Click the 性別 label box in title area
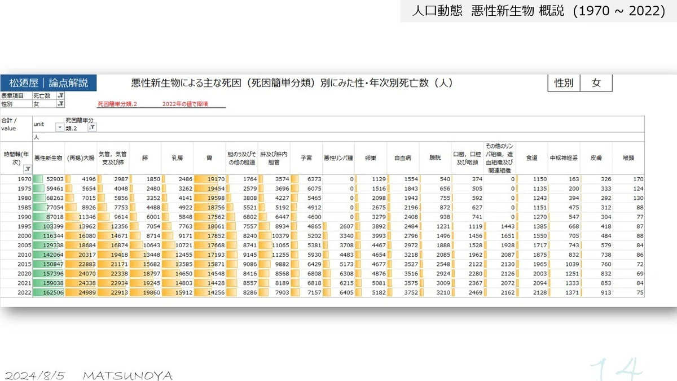 point(564,83)
